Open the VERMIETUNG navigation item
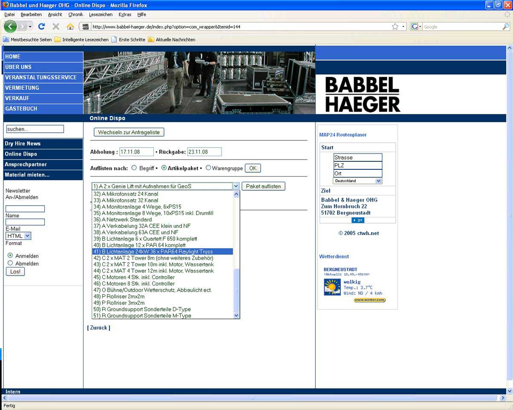Screen dimensions: 513x410 point(43,88)
